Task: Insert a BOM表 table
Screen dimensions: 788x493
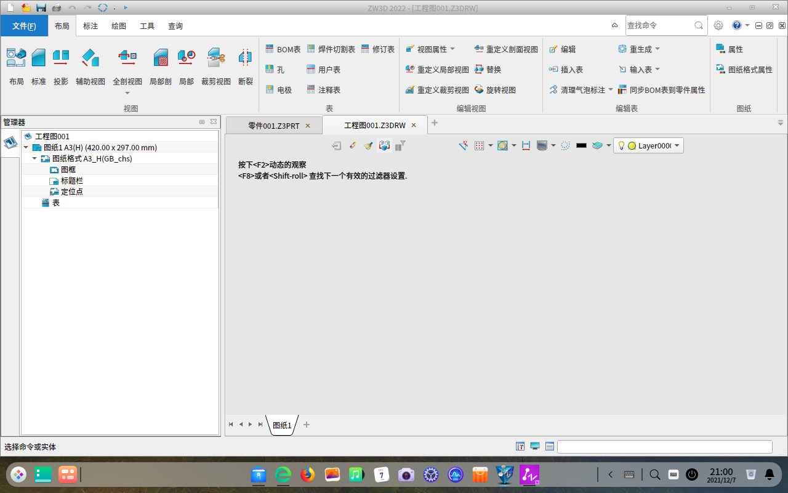Action: [283, 49]
